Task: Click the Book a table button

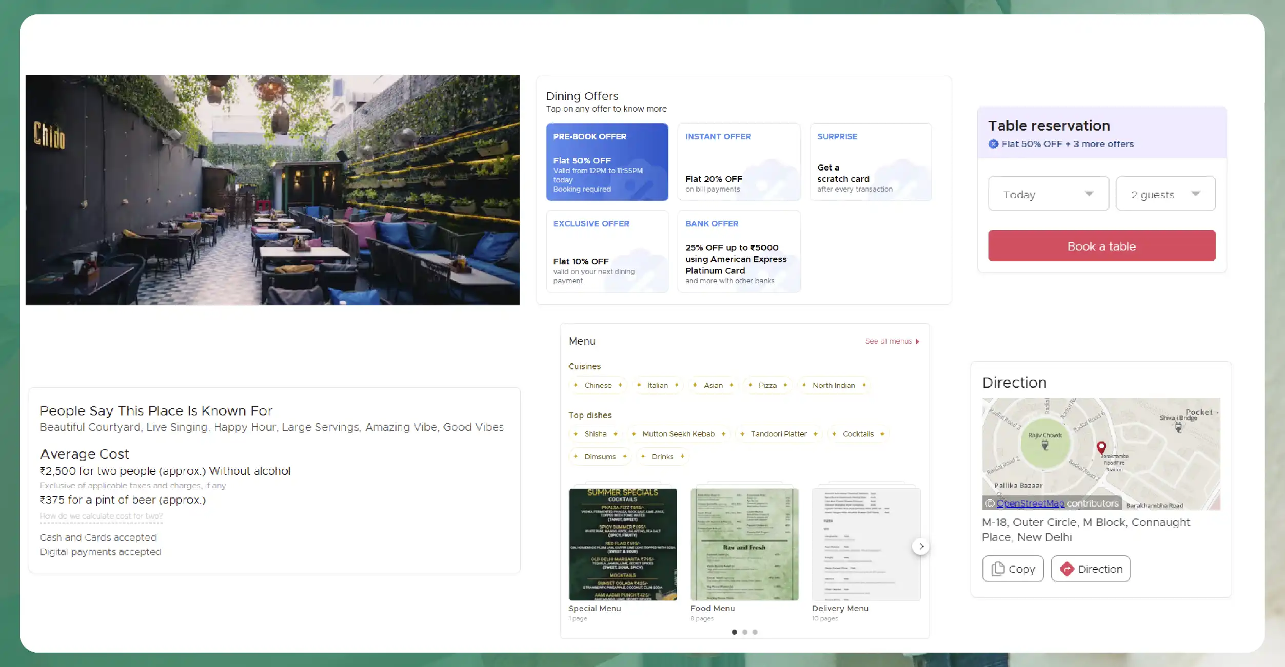Action: [x=1101, y=246]
